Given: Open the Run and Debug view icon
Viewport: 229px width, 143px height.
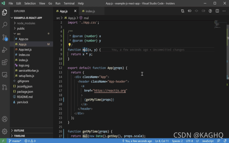Looking at the screenshot, I should pyautogui.click(x=5, y=50).
